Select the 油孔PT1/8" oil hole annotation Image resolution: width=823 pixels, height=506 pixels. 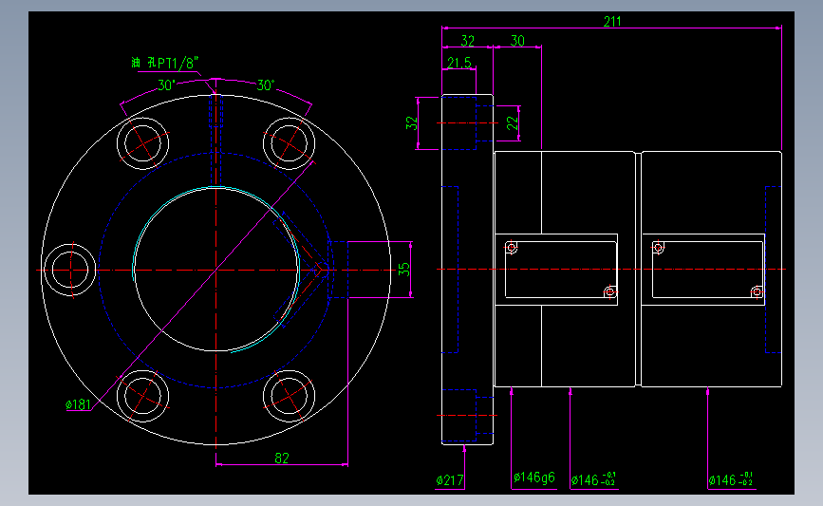point(165,63)
